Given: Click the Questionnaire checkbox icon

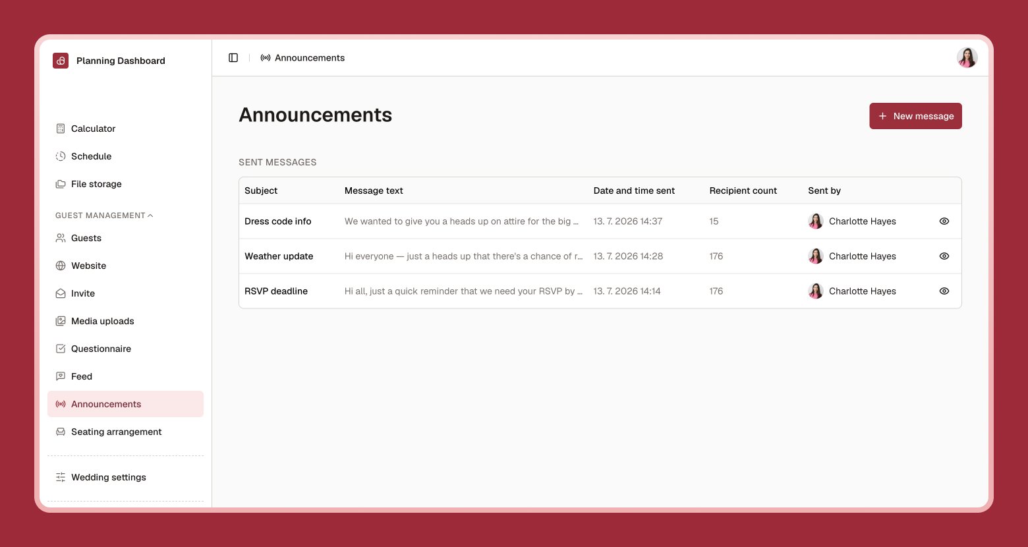Looking at the screenshot, I should [61, 349].
